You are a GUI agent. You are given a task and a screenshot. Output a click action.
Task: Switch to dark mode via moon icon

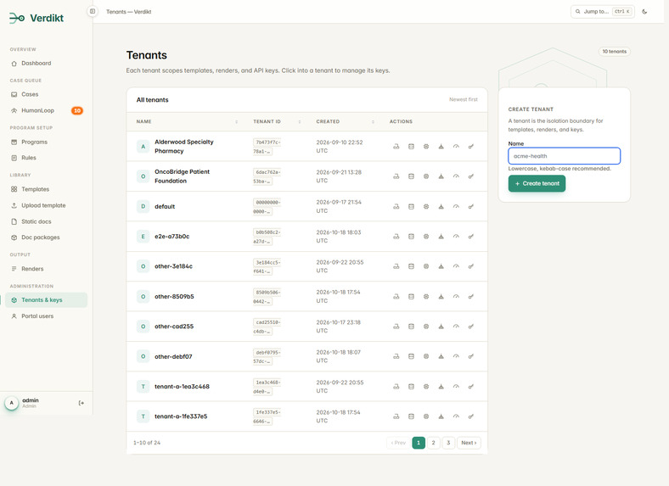click(644, 12)
